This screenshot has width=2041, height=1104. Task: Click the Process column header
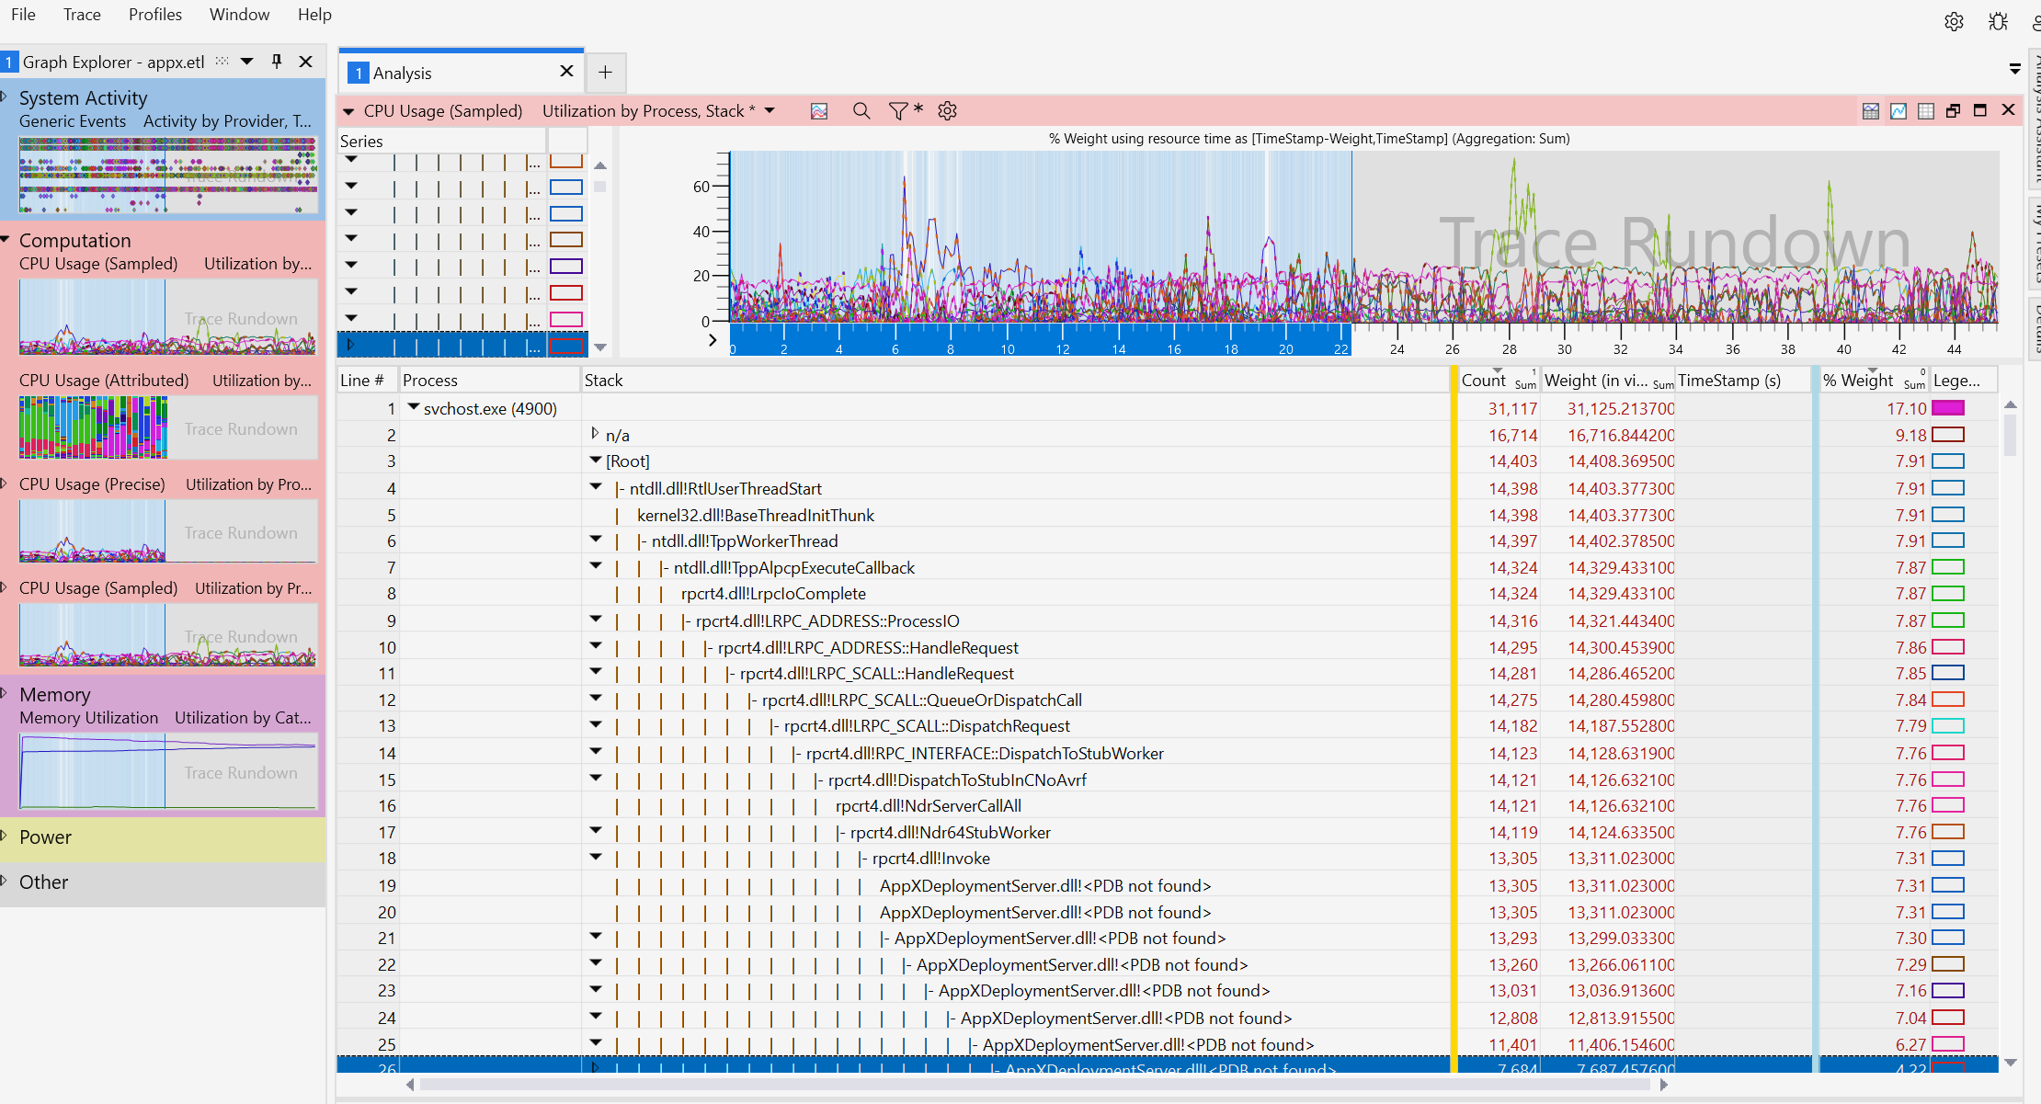click(x=490, y=381)
